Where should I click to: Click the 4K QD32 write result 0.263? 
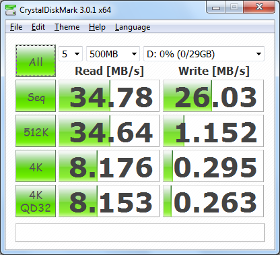(x=213, y=201)
